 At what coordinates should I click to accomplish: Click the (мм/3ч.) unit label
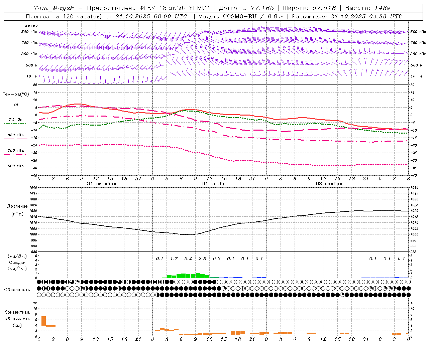[x=17, y=256]
